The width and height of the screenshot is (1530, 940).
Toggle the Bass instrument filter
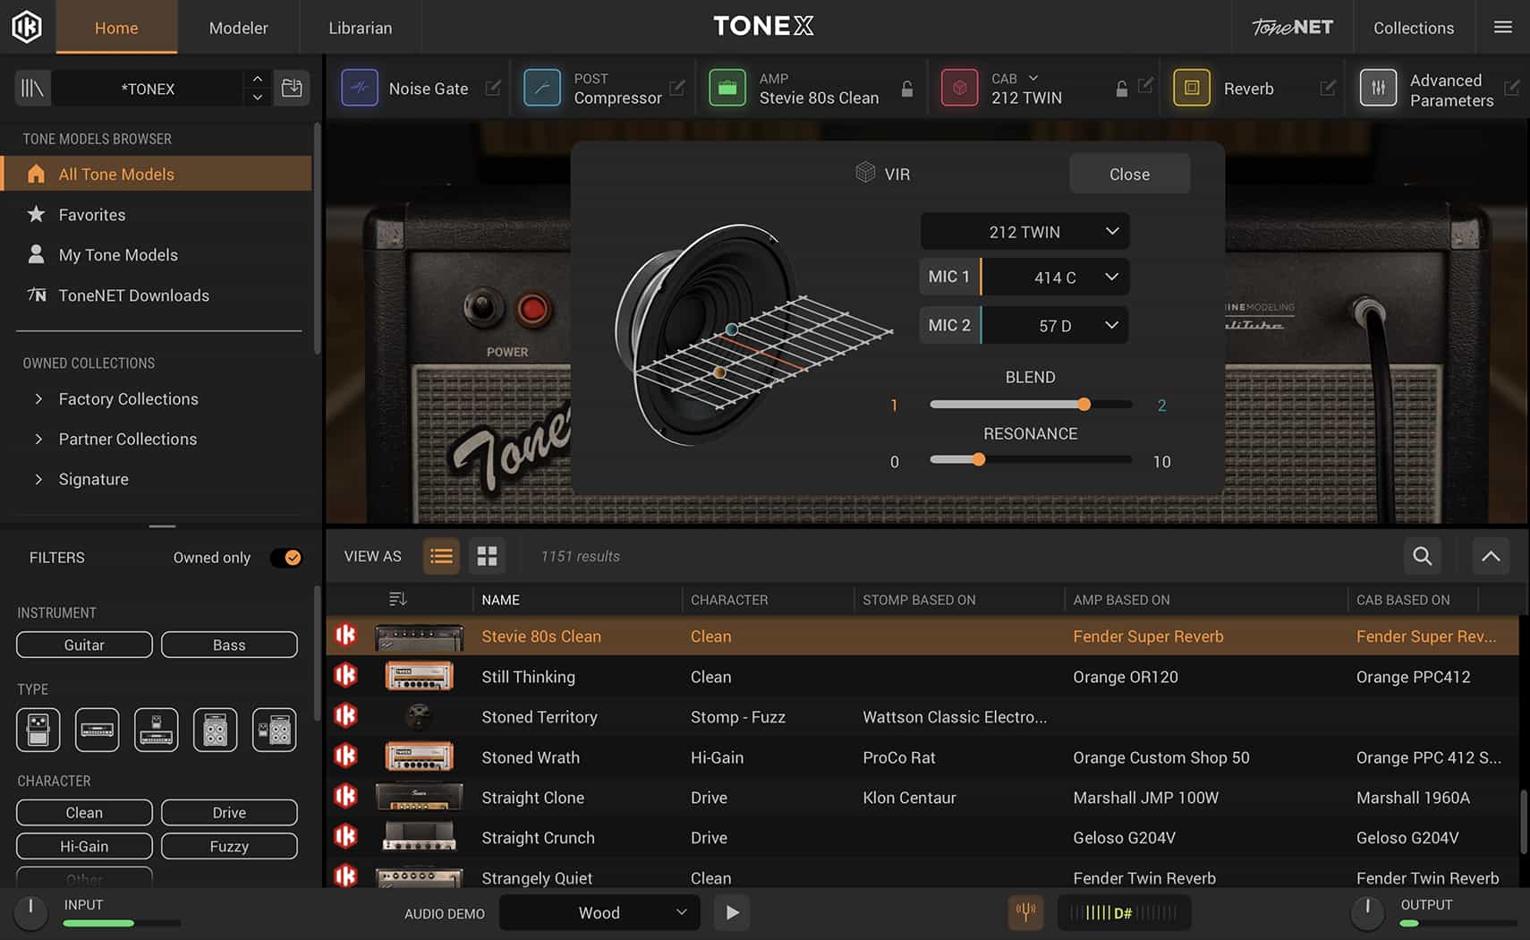pyautogui.click(x=229, y=645)
